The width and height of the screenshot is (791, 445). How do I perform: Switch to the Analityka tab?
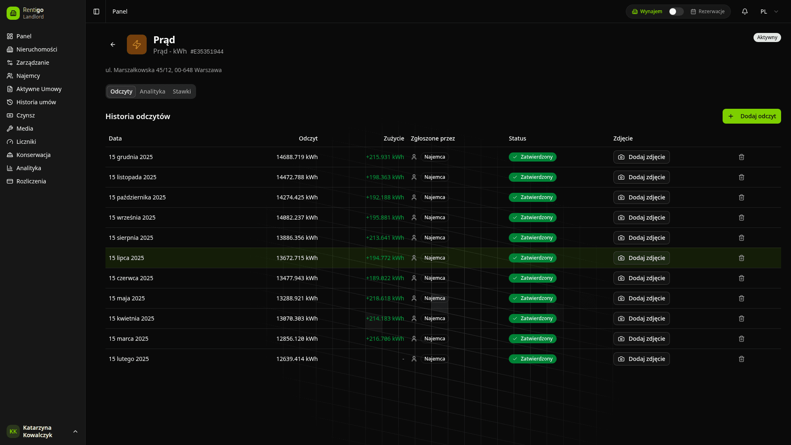click(152, 91)
